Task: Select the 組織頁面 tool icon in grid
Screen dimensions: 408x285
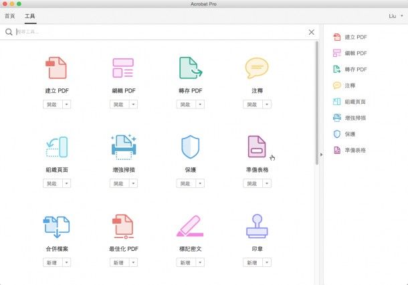Action: [x=56, y=147]
